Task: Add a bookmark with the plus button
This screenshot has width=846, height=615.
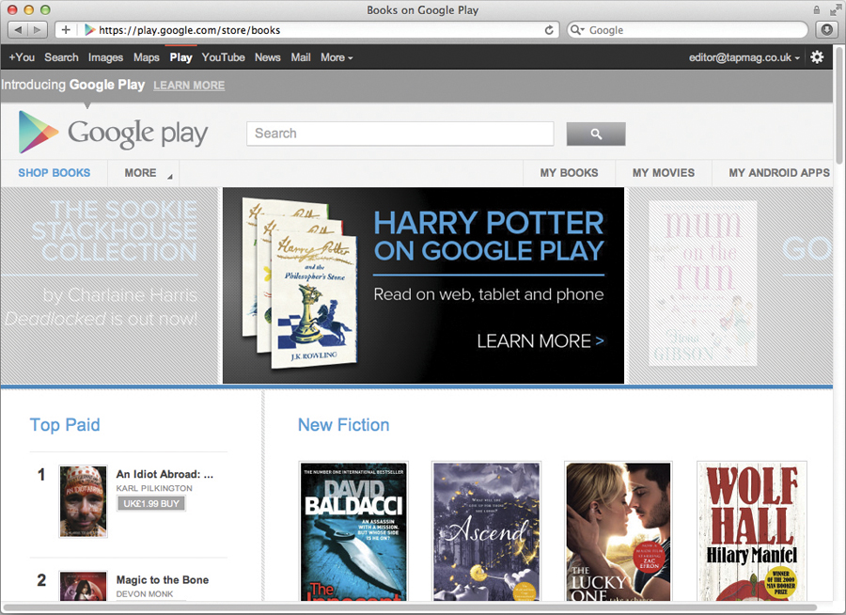Action: tap(65, 30)
